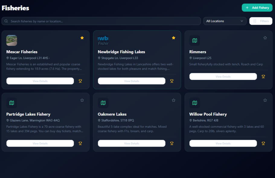
Task: View Details for Oakmere Lakes
Action: coord(132,143)
